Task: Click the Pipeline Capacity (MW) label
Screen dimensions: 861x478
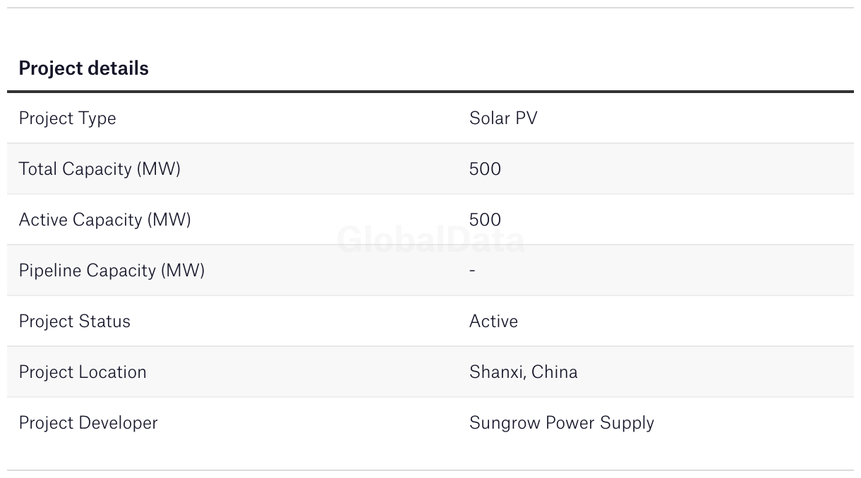Action: (x=112, y=271)
